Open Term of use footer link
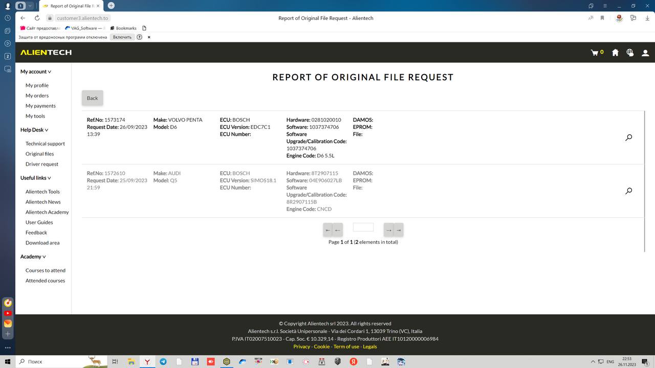This screenshot has height=368, width=655. 346,347
